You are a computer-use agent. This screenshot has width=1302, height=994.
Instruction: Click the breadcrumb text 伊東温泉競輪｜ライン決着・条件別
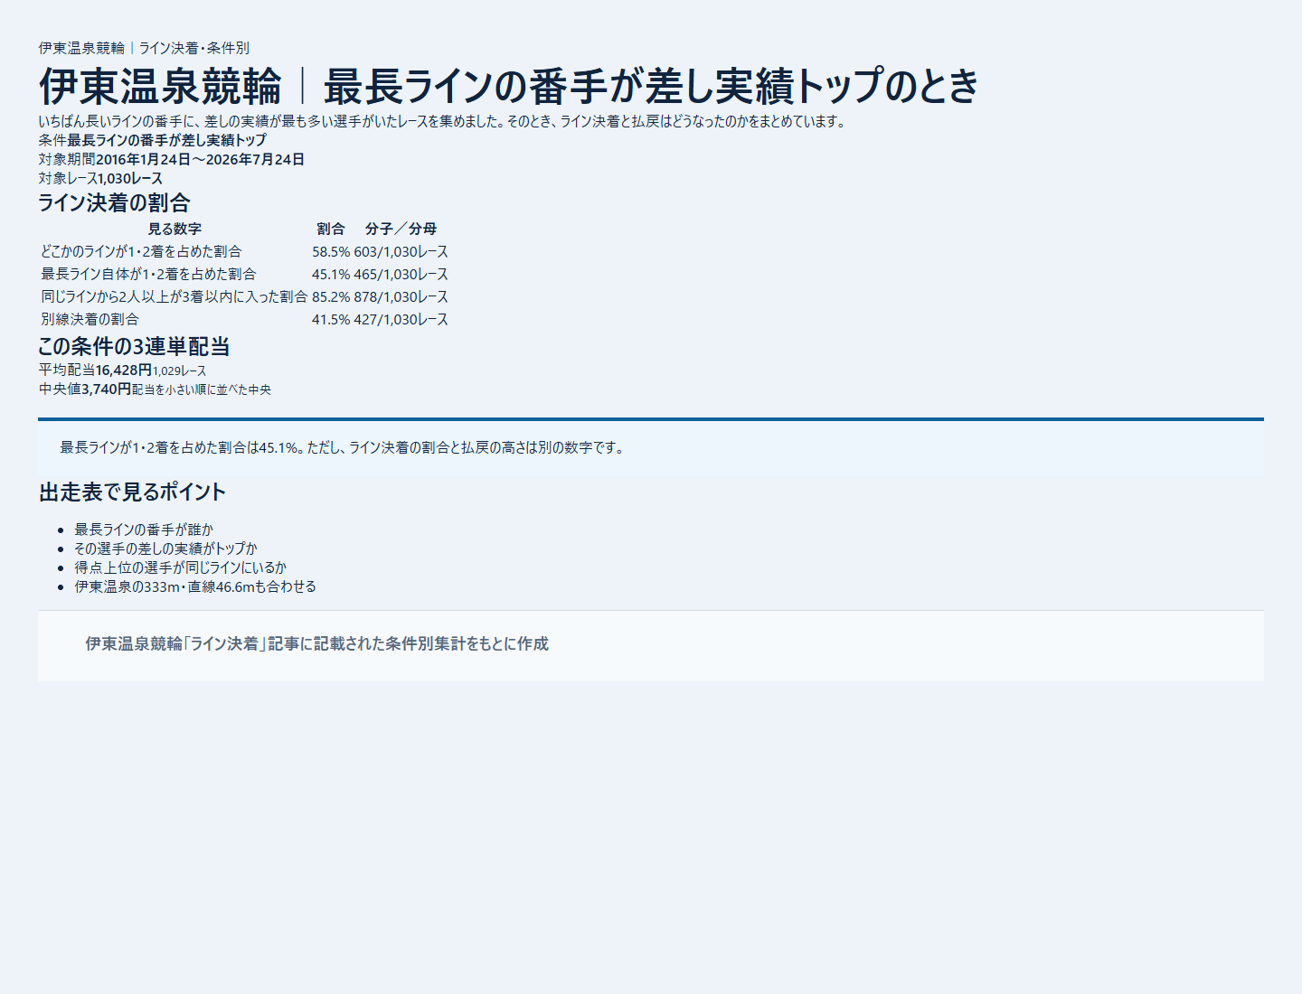click(144, 48)
